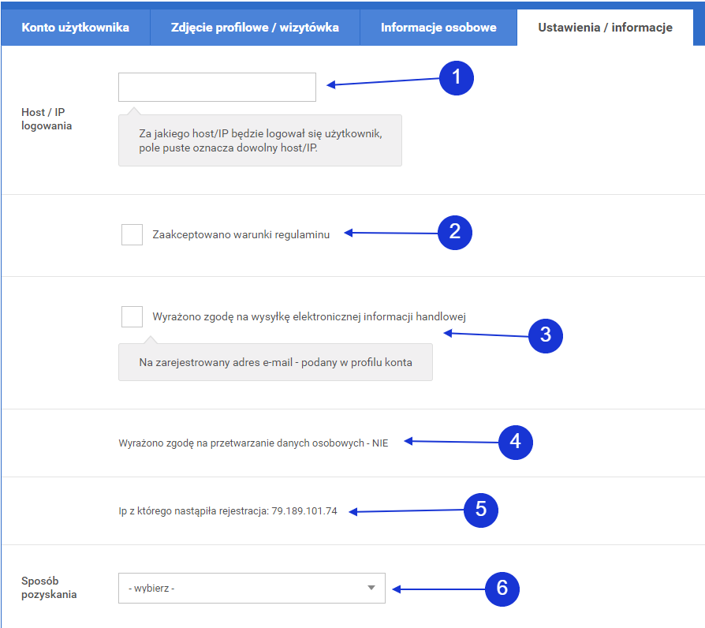Tick the Zaakceptowano warunki regulaminu checkbox
The width and height of the screenshot is (705, 628).
click(132, 234)
